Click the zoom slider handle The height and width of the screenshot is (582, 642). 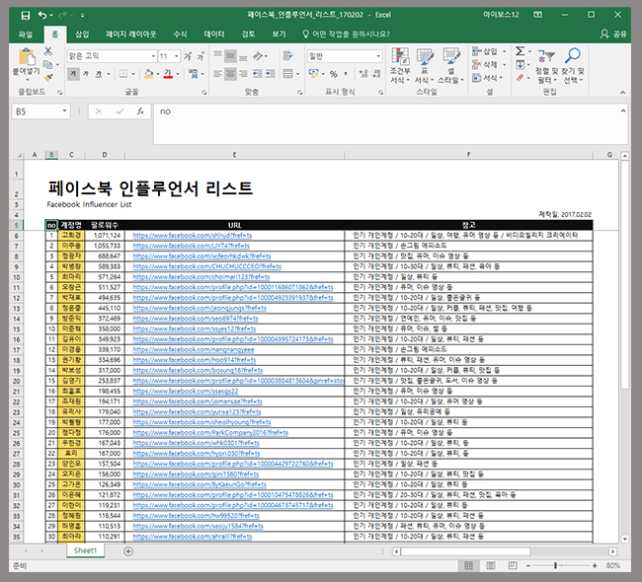click(x=555, y=565)
